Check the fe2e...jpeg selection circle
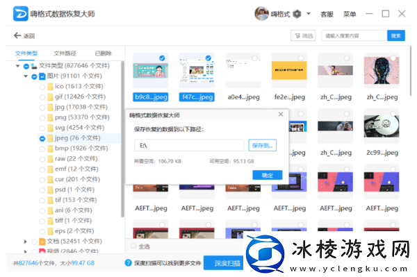This screenshot has width=417, height=277. coord(300,58)
